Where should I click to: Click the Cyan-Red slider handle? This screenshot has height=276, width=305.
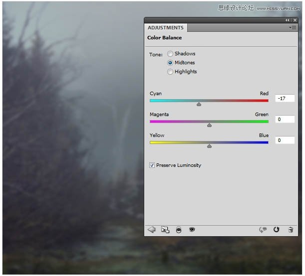(199, 104)
